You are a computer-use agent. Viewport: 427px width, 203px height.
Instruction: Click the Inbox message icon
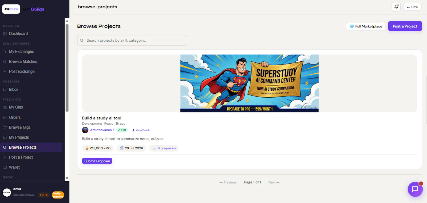click(5, 90)
